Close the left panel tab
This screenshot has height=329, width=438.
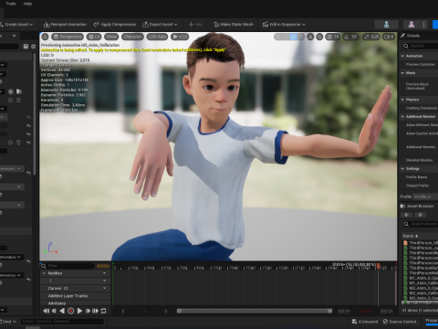tap(14, 36)
